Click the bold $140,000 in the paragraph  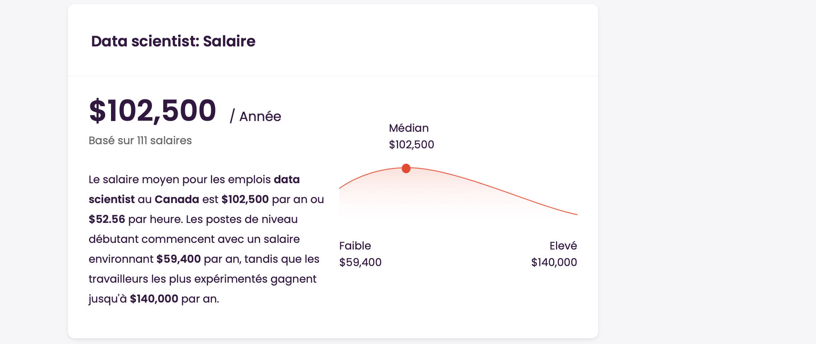pos(154,299)
